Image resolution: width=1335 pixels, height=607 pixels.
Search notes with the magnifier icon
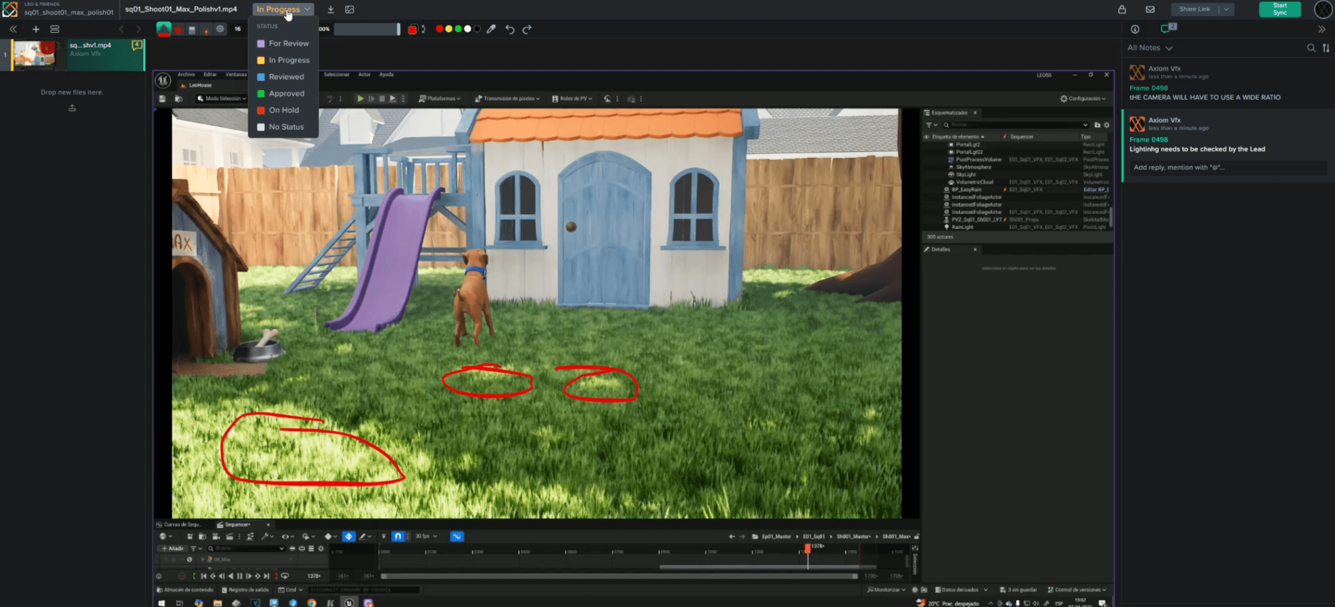1310,48
